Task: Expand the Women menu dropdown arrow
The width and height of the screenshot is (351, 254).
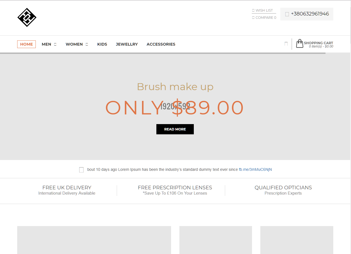Action: click(x=87, y=44)
